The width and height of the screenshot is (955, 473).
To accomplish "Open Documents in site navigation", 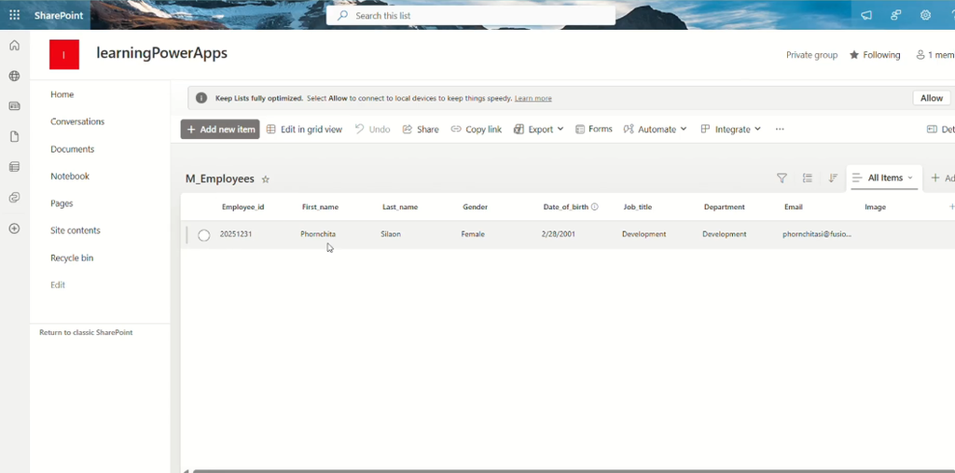I will click(73, 149).
